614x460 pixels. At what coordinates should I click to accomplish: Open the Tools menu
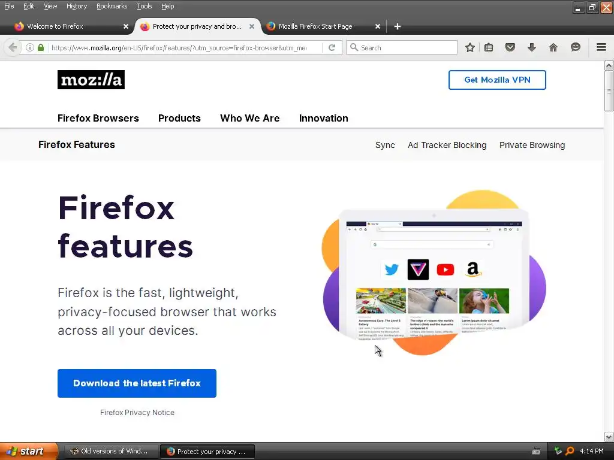coord(144,6)
